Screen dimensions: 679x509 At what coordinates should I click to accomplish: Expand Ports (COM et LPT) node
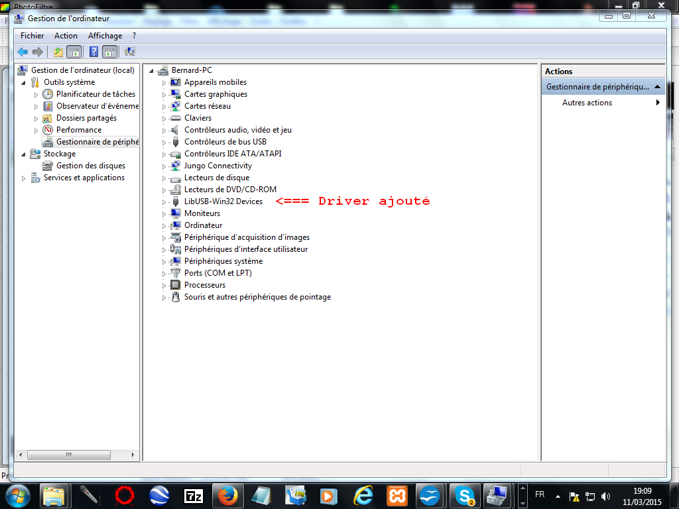(164, 273)
